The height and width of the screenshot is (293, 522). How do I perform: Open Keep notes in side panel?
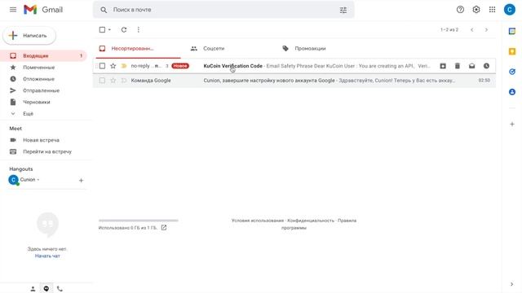click(512, 51)
